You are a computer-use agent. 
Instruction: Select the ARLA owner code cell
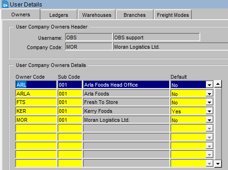[36, 94]
